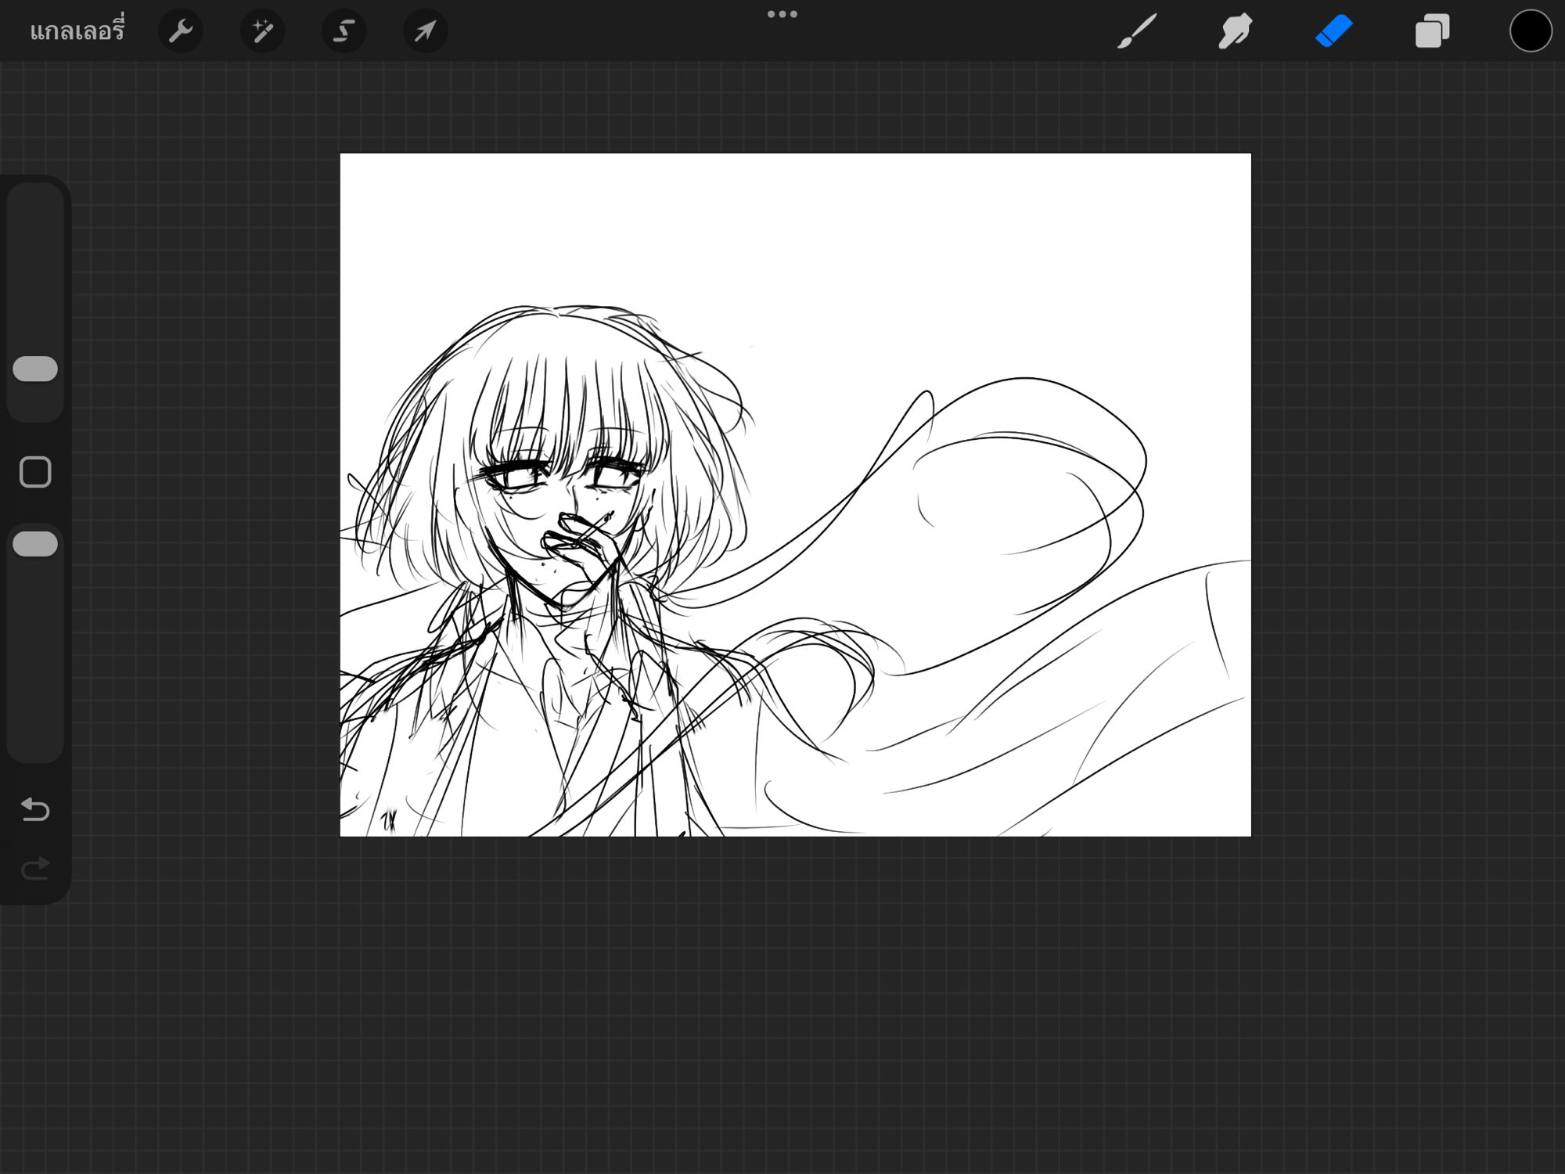Open the three-dots menu at top center
The height and width of the screenshot is (1174, 1565).
(782, 14)
